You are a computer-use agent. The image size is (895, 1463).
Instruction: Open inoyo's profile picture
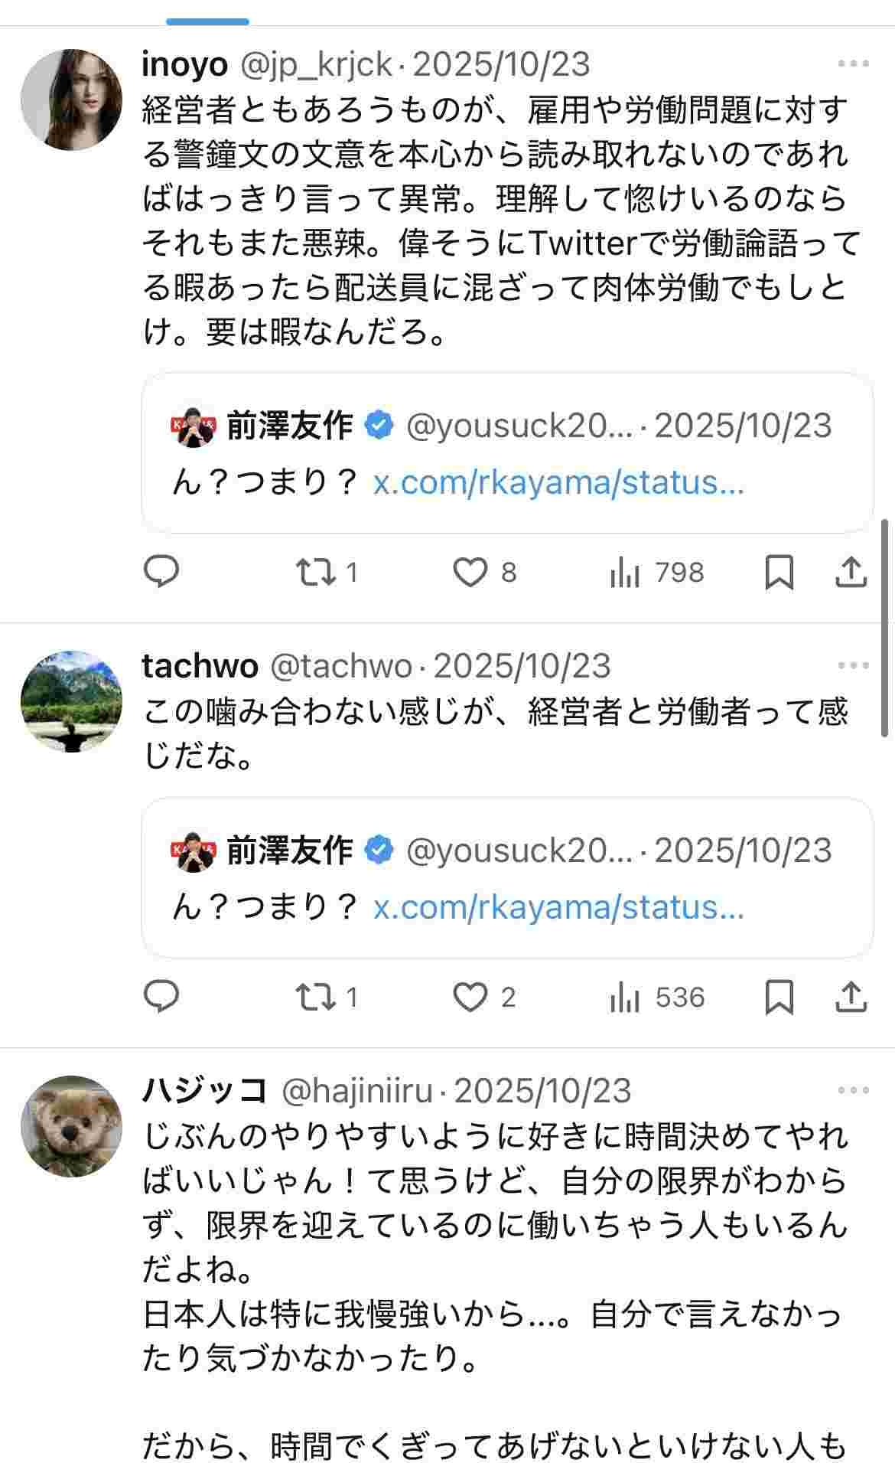[x=71, y=100]
